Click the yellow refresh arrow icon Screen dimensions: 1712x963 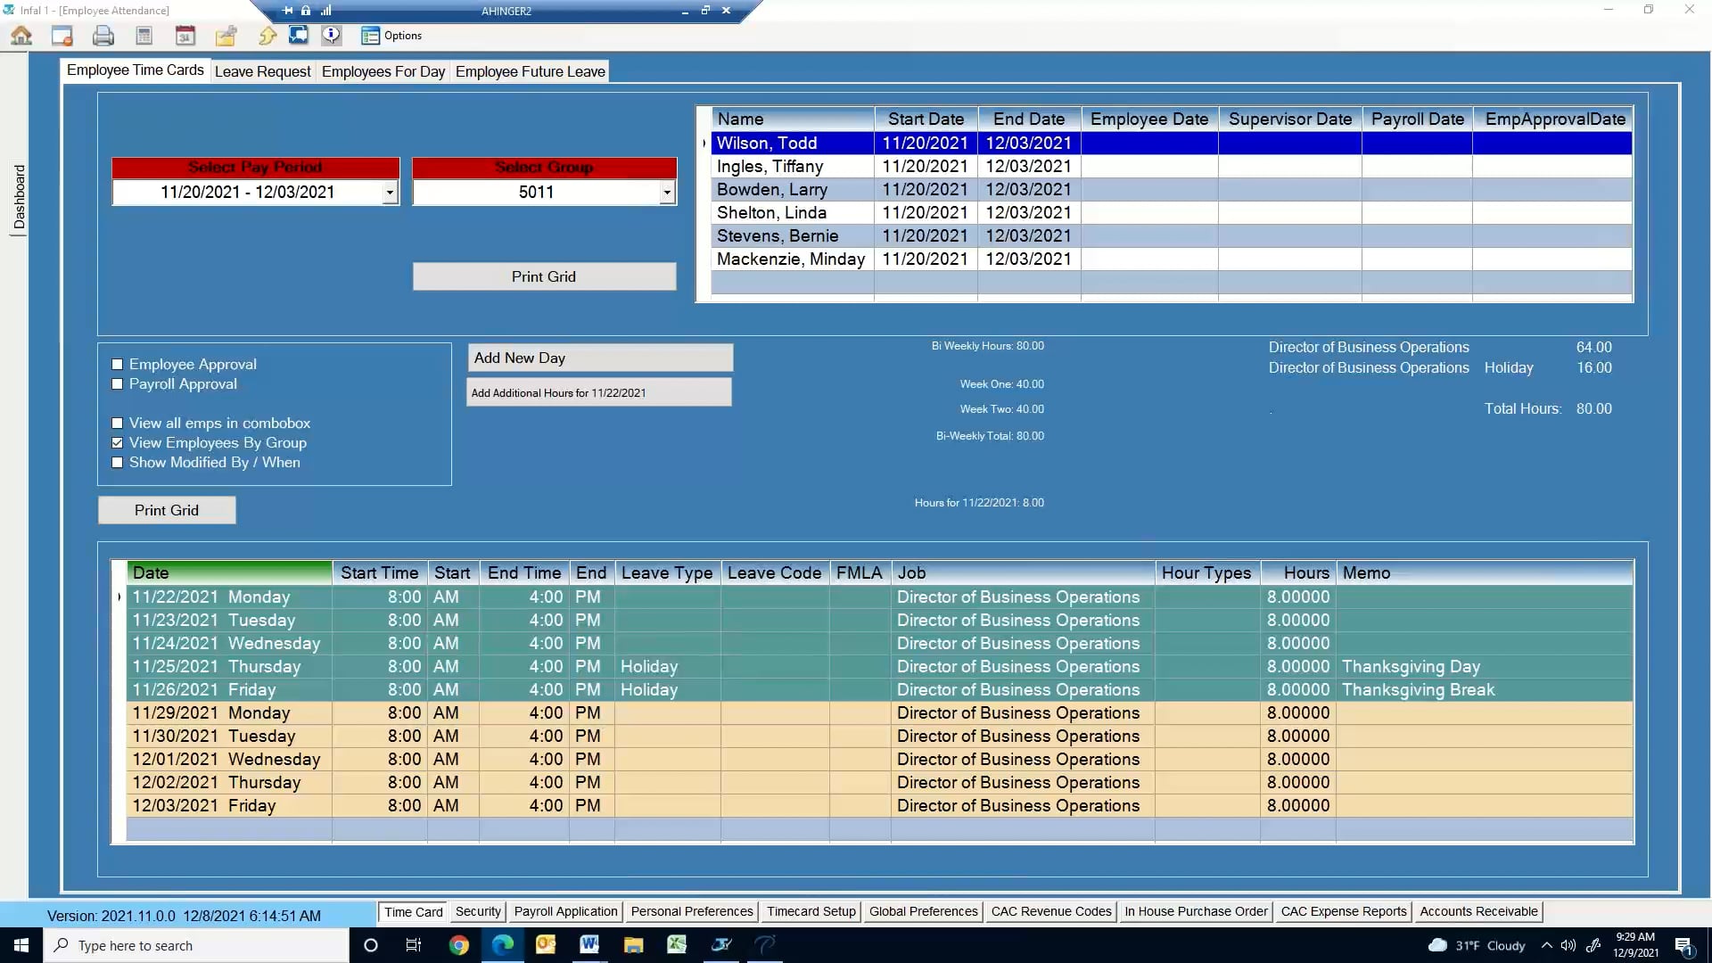tap(267, 36)
